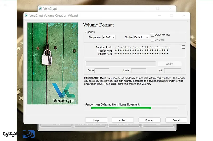The width and height of the screenshot is (213, 141).
Task: Click the VeraCrypt icon in the background window's title bar
Action: pos(40,9)
